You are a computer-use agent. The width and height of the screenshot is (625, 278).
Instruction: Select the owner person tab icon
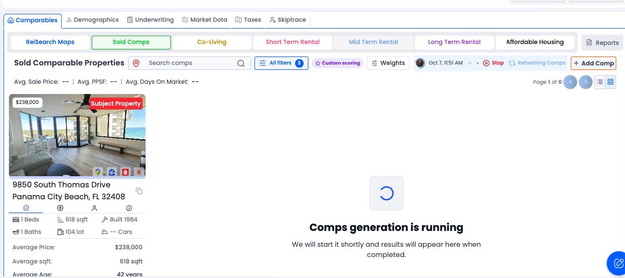click(x=95, y=208)
